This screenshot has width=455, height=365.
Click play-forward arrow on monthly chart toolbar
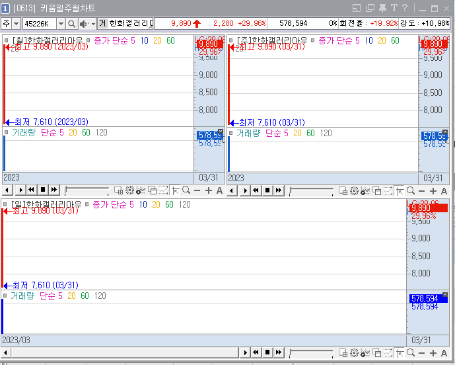pos(21,190)
